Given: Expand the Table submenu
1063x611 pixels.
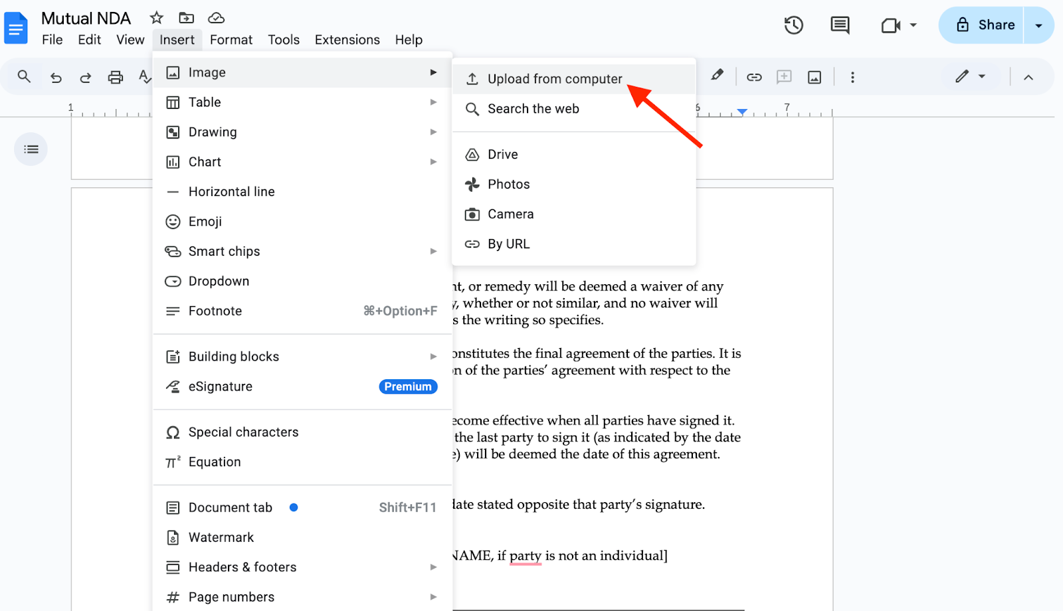Looking at the screenshot, I should (x=302, y=102).
